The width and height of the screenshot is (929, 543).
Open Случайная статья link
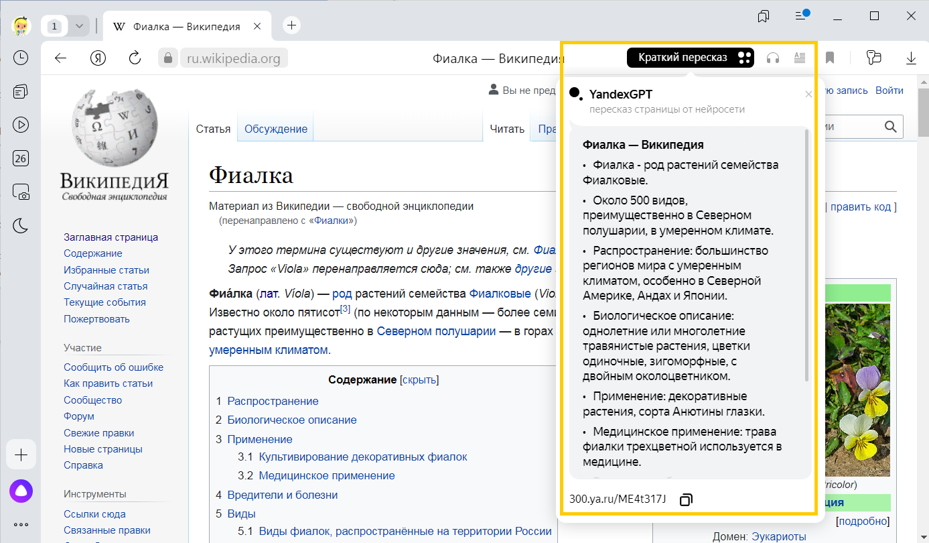[x=106, y=286]
